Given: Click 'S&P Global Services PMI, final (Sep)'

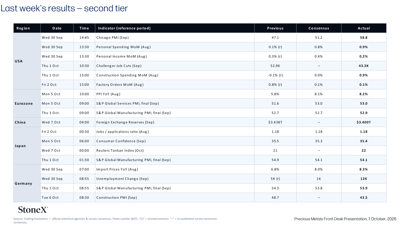Looking at the screenshot, I should pyautogui.click(x=127, y=103).
